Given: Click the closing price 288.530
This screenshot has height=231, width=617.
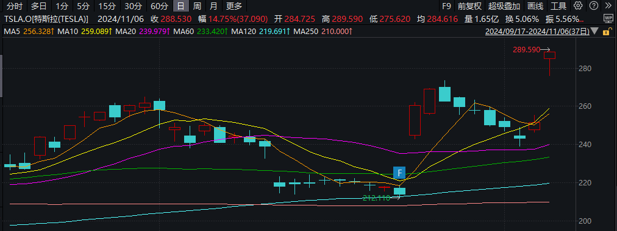Looking at the screenshot, I should click(176, 19).
